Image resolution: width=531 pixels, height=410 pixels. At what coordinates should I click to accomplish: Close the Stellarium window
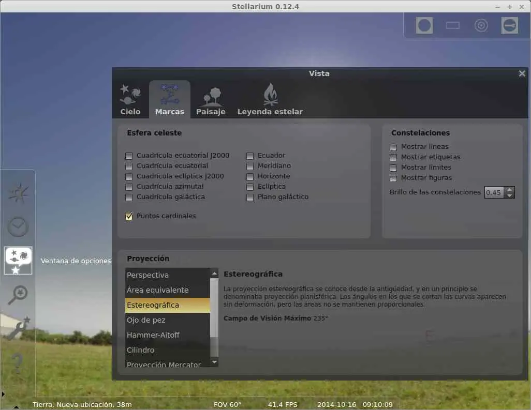pyautogui.click(x=522, y=7)
